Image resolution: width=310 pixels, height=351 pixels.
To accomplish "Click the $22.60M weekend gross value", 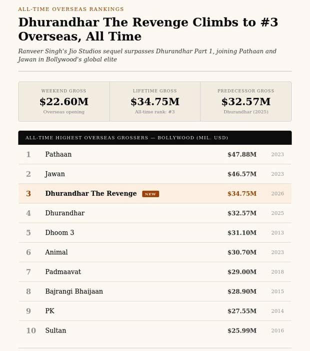I will pos(64,102).
